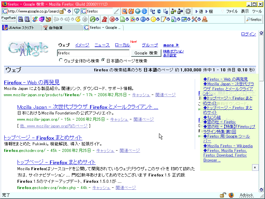Click the open padlock icon in the URL bar

coord(63,11)
